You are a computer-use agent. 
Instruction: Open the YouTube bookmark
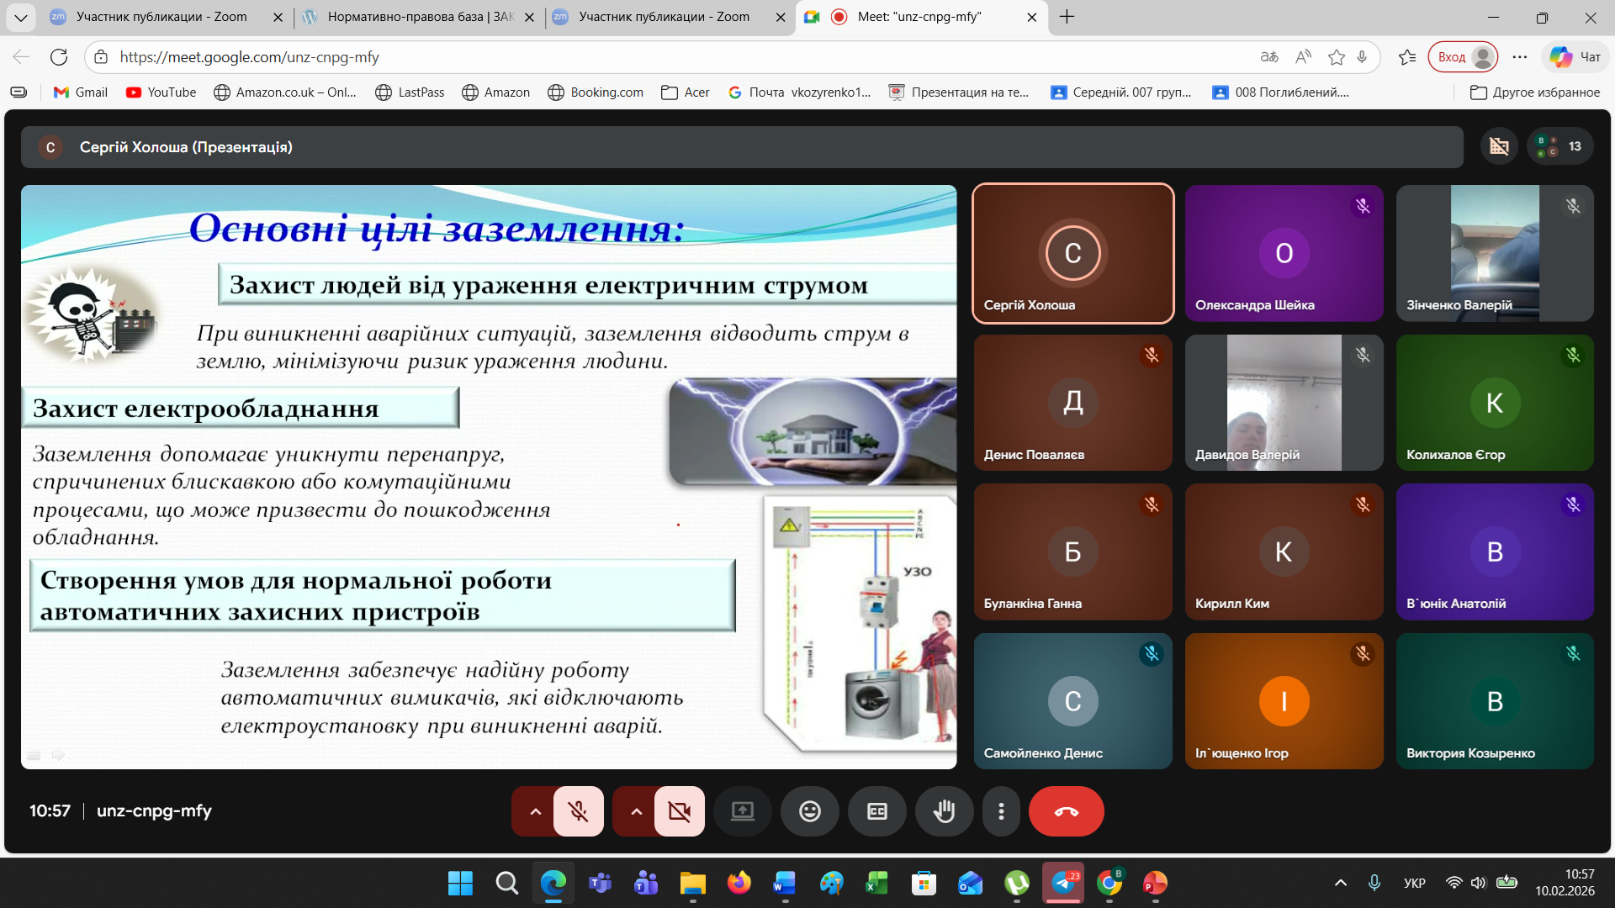point(161,92)
